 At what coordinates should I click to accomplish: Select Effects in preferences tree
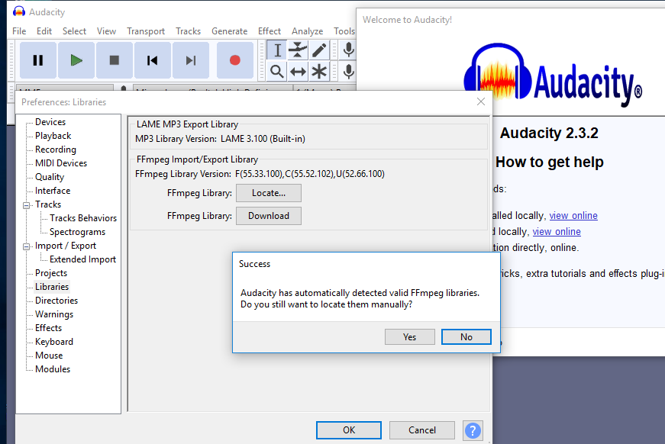point(48,328)
